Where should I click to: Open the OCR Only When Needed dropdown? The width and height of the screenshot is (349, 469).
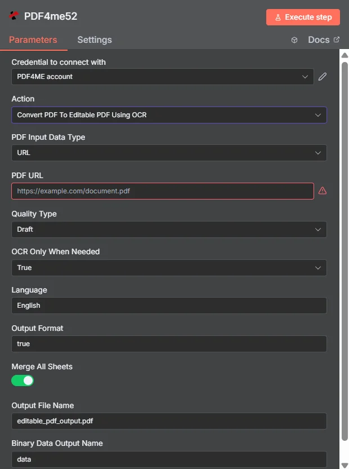[x=169, y=268]
